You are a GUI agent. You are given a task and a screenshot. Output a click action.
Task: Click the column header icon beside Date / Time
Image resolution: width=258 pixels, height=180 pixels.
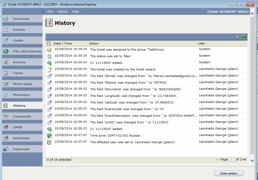coord(49,43)
